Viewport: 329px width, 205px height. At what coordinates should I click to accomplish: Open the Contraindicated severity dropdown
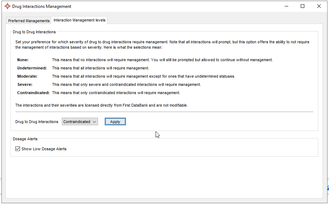[80, 122]
